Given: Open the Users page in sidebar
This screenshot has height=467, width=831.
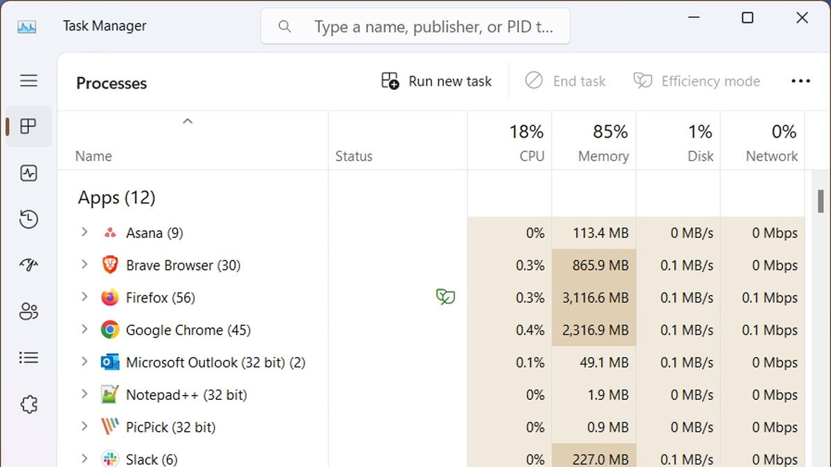Looking at the screenshot, I should tap(28, 312).
